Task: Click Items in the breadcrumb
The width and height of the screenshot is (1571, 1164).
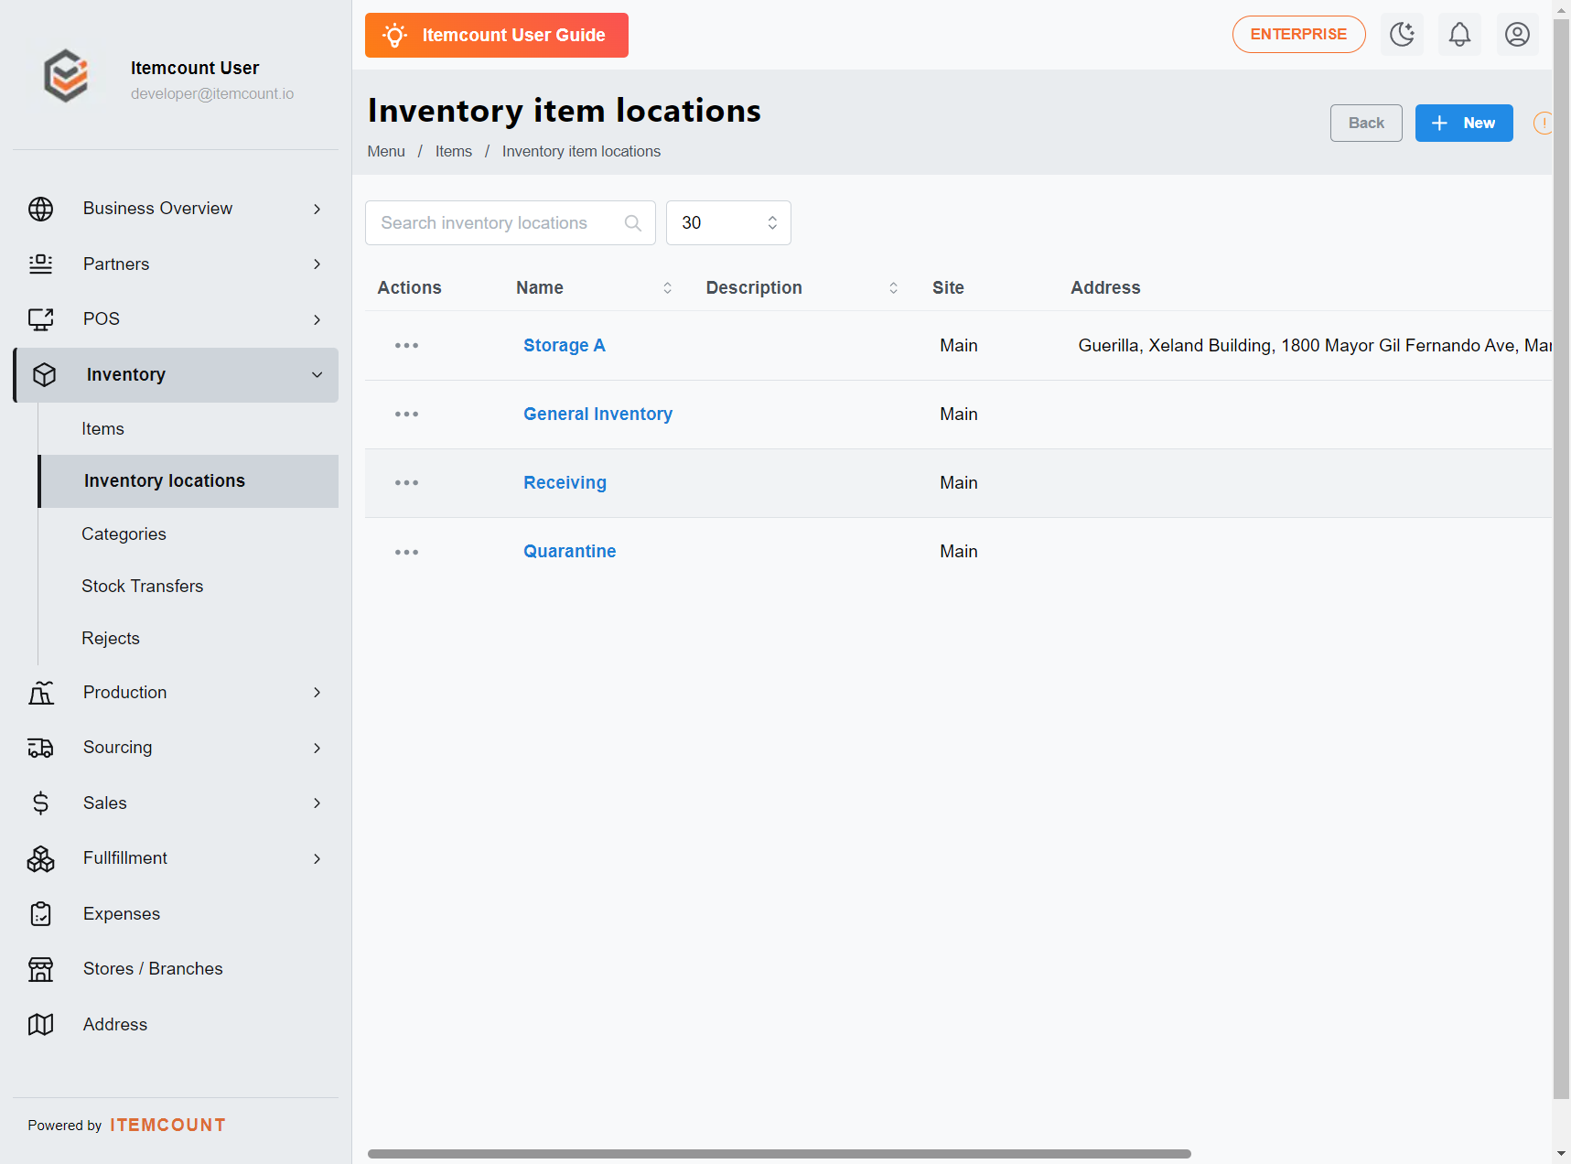Action: pyautogui.click(x=454, y=152)
